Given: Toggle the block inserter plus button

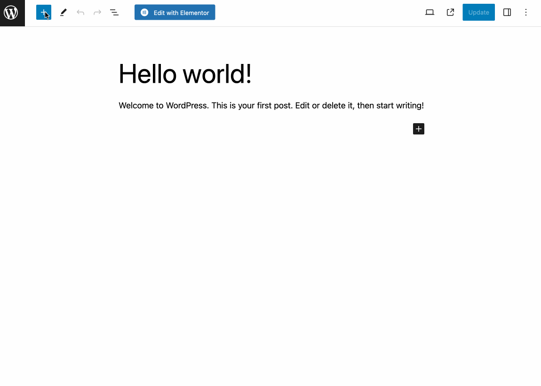Looking at the screenshot, I should point(43,13).
